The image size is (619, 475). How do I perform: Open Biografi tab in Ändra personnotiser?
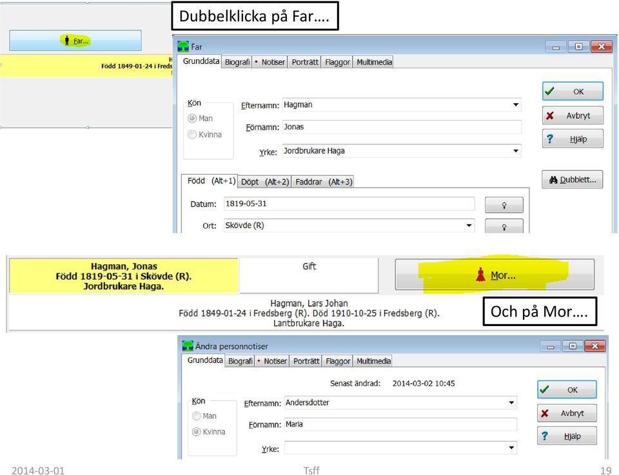(240, 361)
